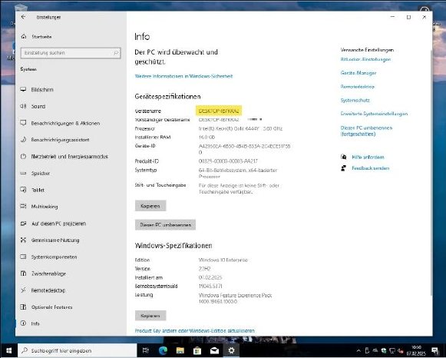This screenshot has height=358, width=446.
Task: Go back using the arrow beside Einstellungen
Action: (x=23, y=17)
